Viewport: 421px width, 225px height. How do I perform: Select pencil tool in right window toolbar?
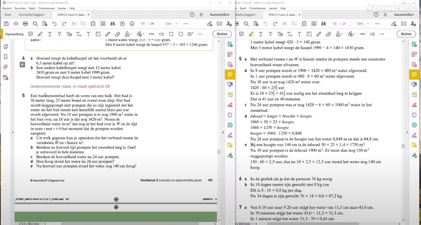318,34
